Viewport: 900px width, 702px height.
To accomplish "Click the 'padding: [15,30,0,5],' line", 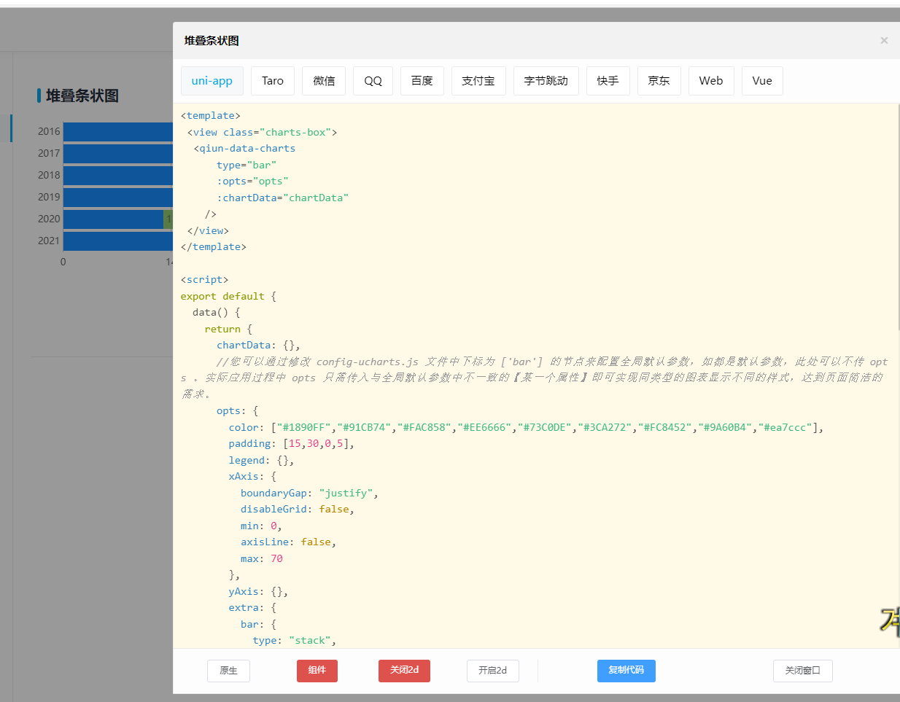I will coord(292,443).
